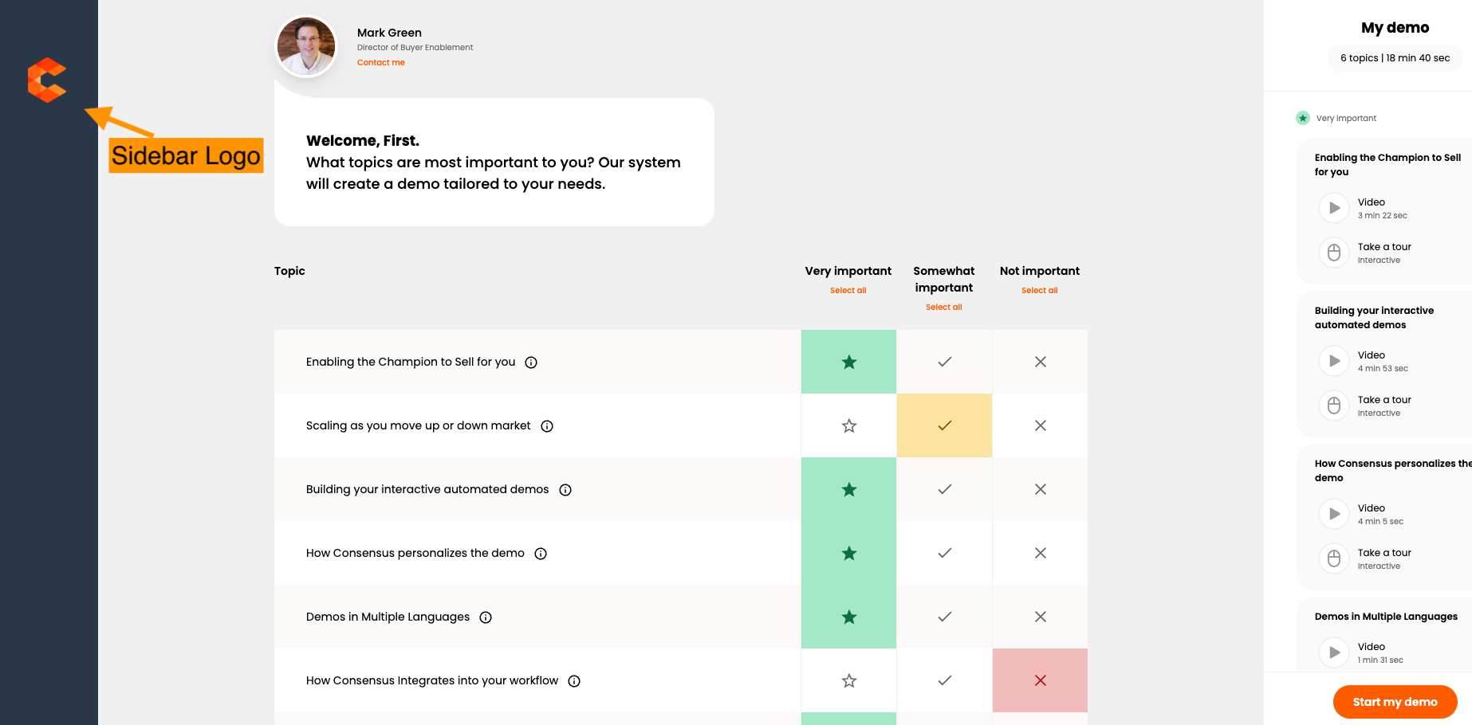Viewport: 1472px width, 725px height.
Task: Click the Consensus sidebar logo
Action: 47,80
